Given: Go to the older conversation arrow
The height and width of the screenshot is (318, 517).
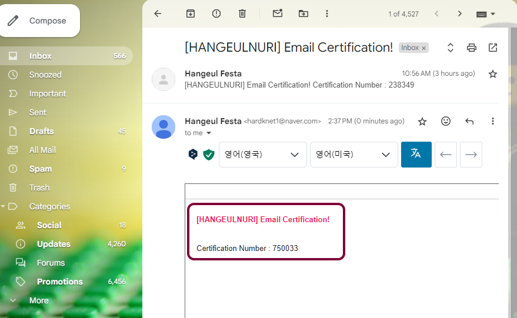Looking at the screenshot, I should [459, 14].
